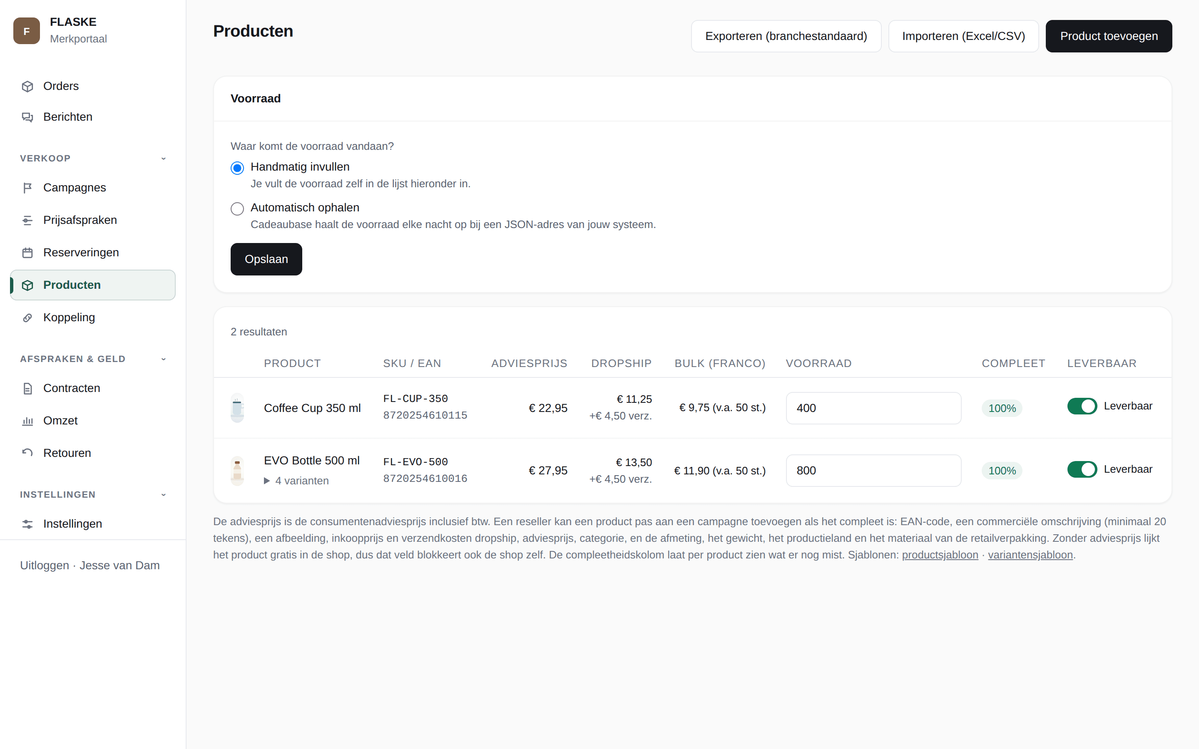Screen dimensions: 1199x749
Task: Open the Coffee Cup 350 ml thumbnail
Action: (x=237, y=408)
